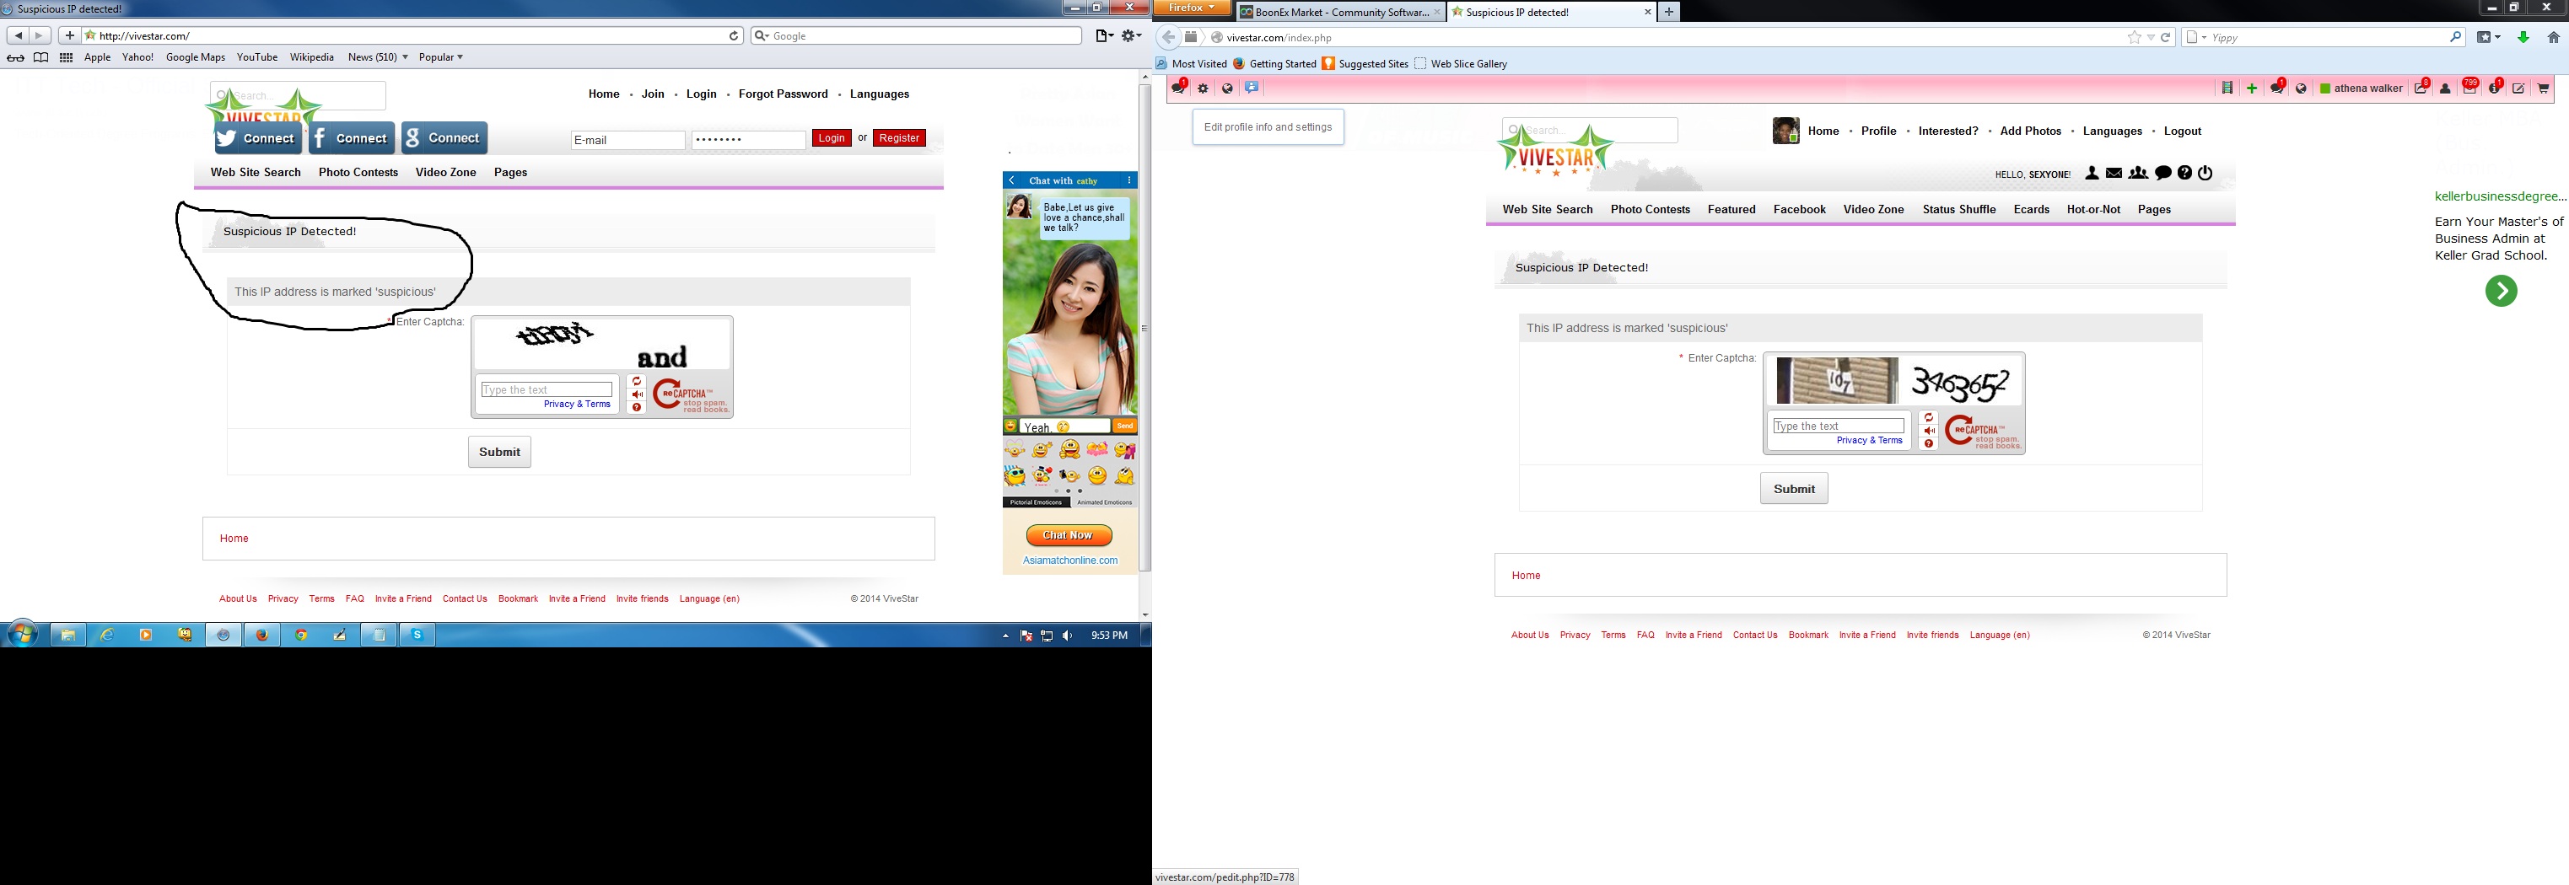2569x885 pixels.
Task: Switch to Animated Emoticons in chat ad
Action: click(1104, 502)
